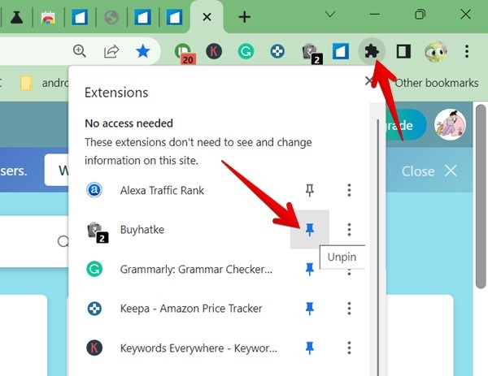Unpin Keepa Amazon Price Tracker

[310, 309]
